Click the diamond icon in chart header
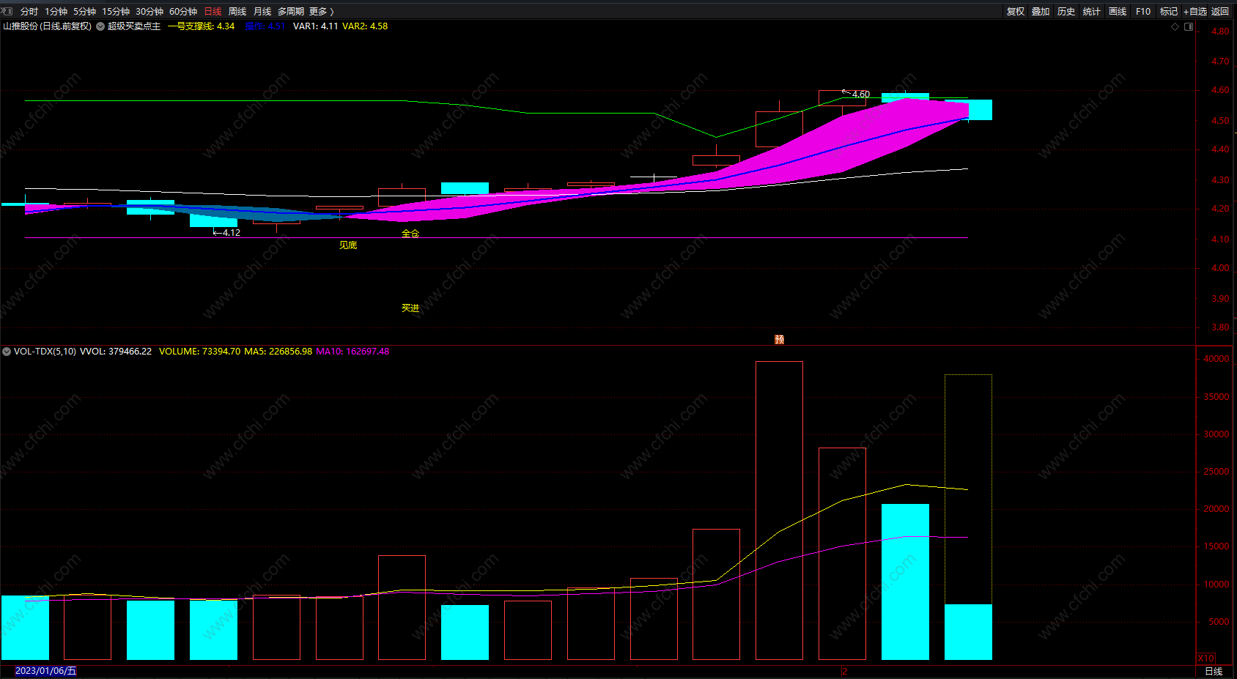Image resolution: width=1237 pixels, height=679 pixels. coord(1175,26)
